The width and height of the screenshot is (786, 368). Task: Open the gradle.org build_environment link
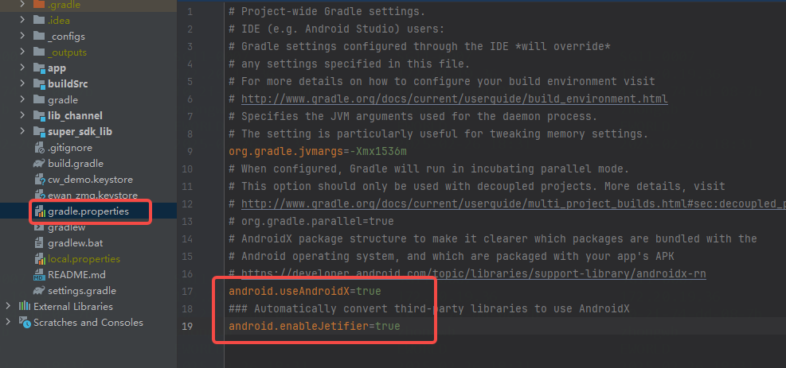(454, 99)
